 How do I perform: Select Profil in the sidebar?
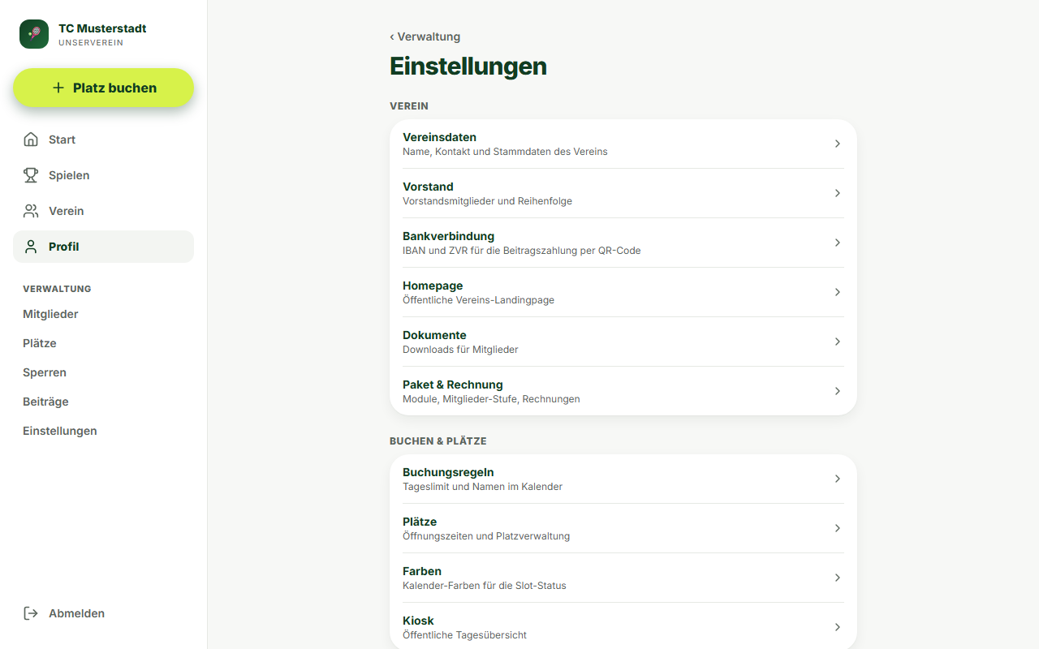pos(103,247)
